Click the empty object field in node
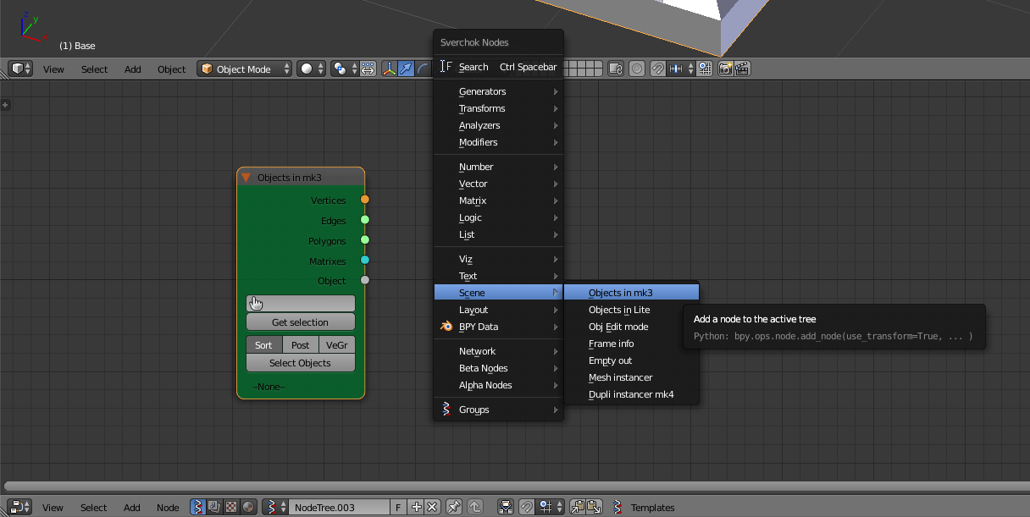Viewport: 1030px width, 517px height. tap(301, 303)
